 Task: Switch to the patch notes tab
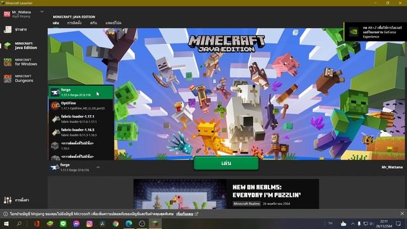click(x=113, y=23)
